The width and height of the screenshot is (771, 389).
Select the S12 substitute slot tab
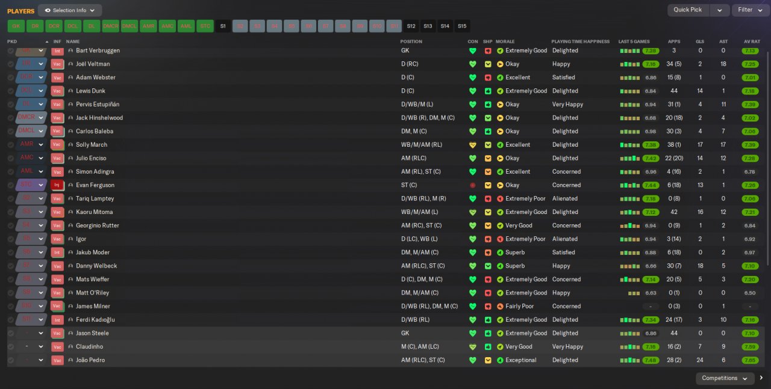click(411, 26)
